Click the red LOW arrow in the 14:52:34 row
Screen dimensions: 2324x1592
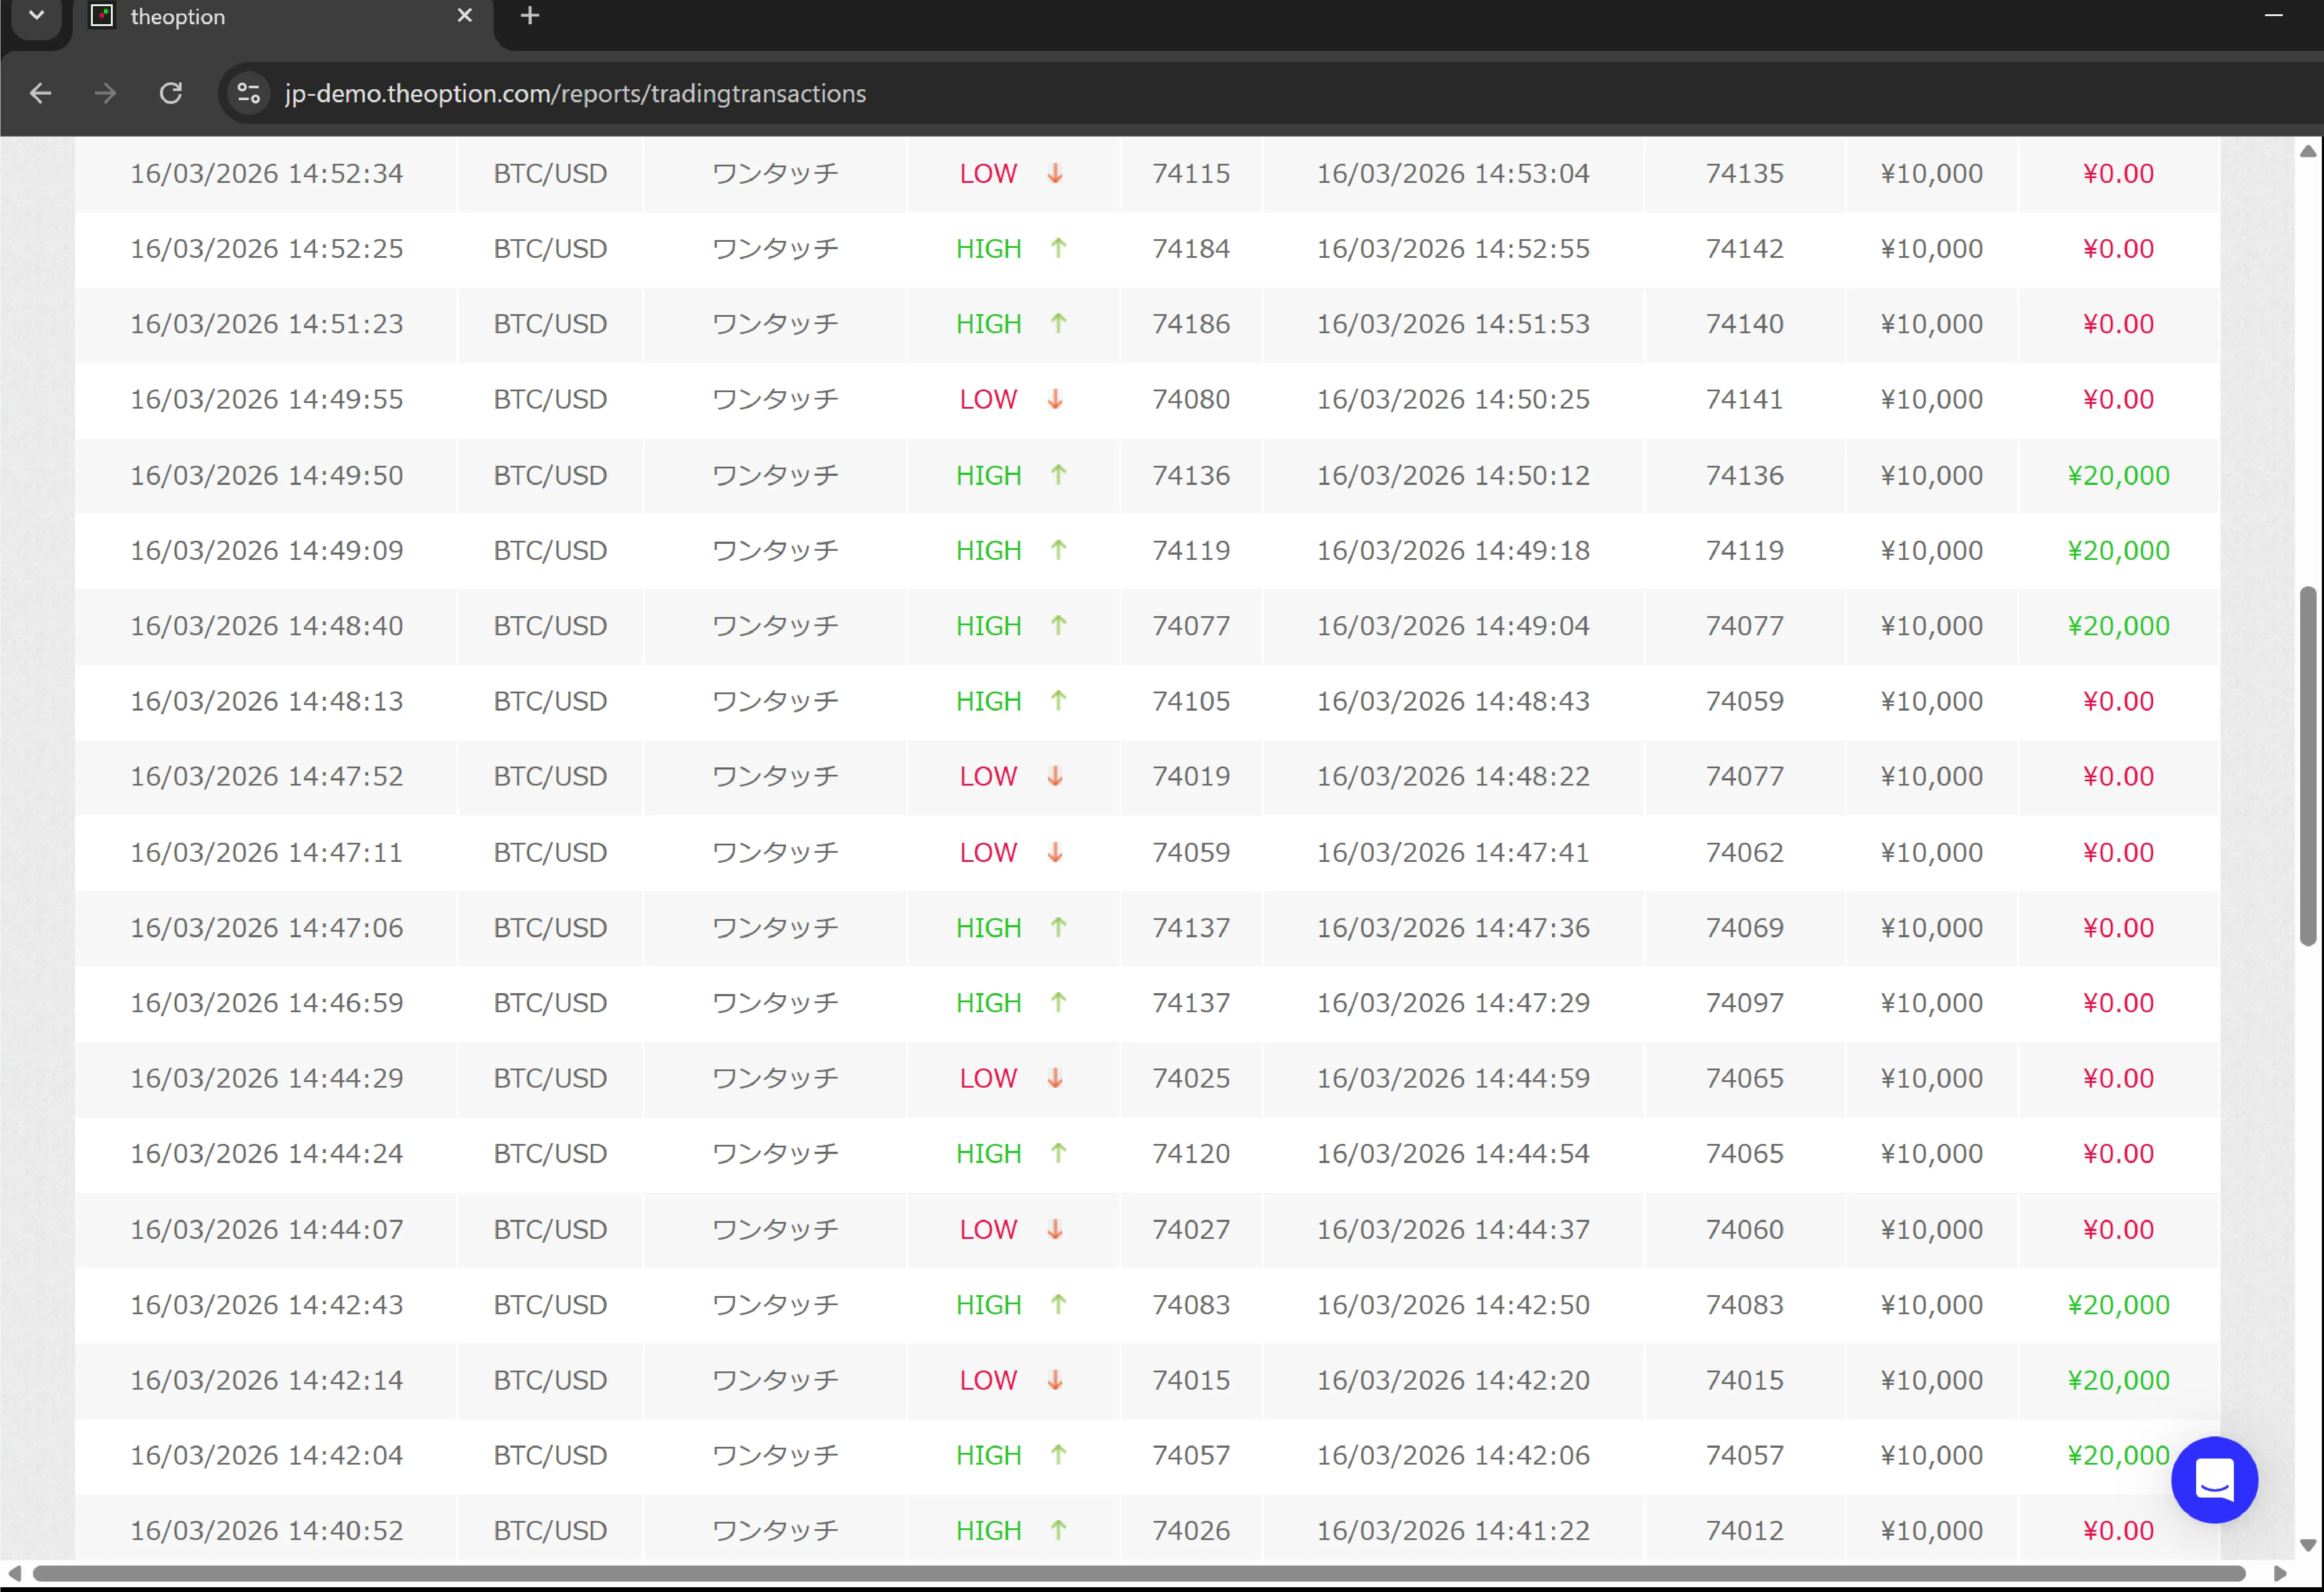[1055, 173]
